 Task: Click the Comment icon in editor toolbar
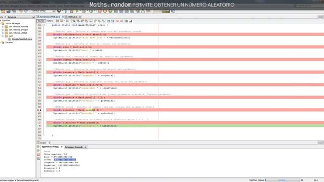click(127, 21)
